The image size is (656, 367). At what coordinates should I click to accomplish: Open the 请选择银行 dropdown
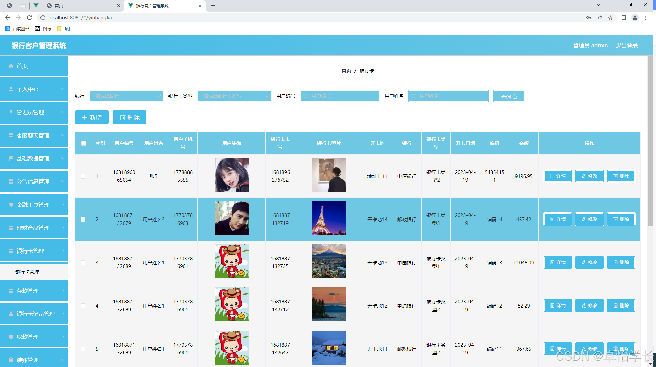click(x=127, y=96)
